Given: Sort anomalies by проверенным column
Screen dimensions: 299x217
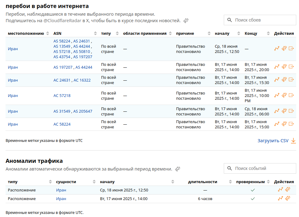Looking at the screenshot, I should (268, 182).
